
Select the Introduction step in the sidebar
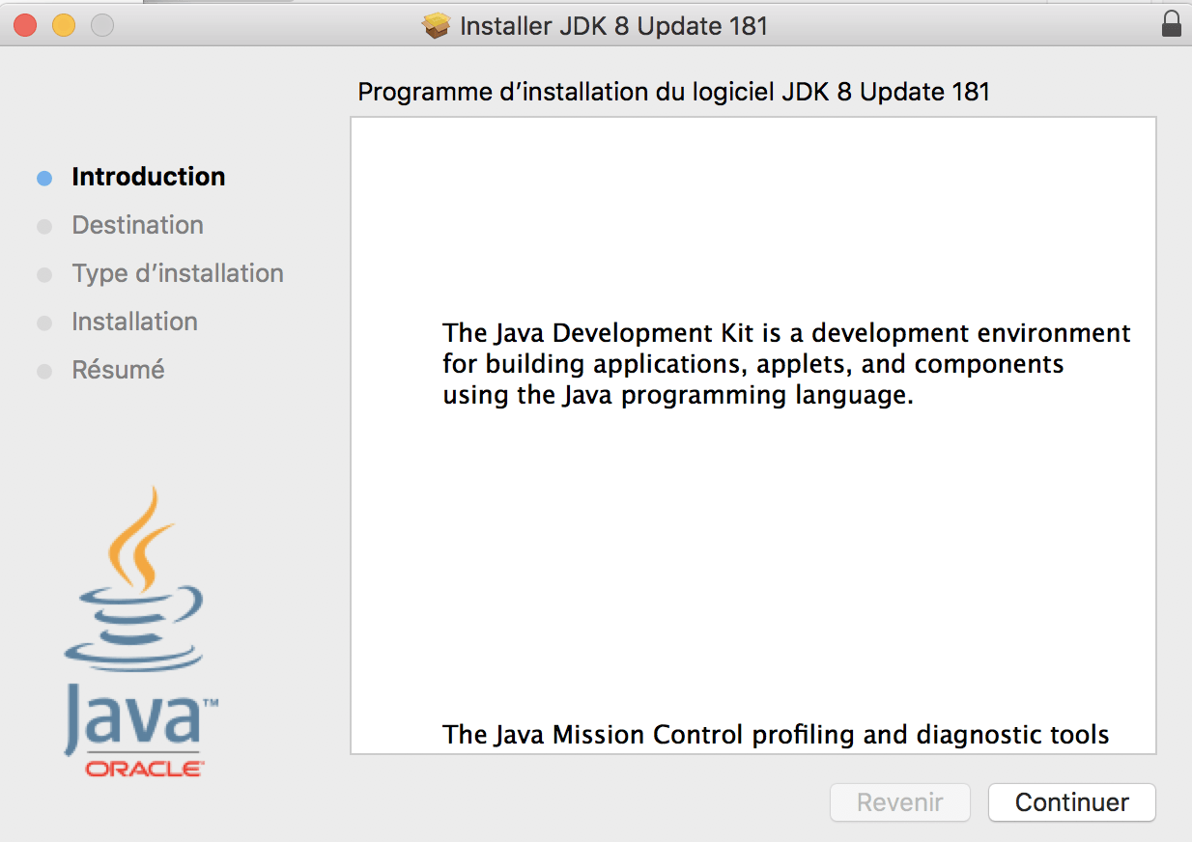[149, 177]
